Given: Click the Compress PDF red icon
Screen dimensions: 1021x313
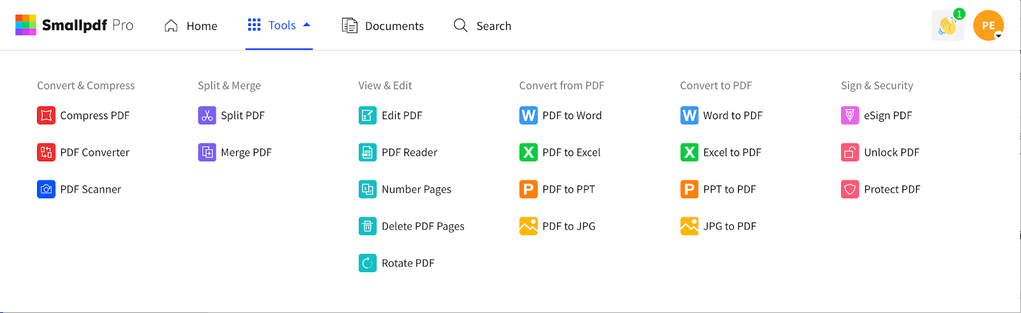Looking at the screenshot, I should [x=46, y=115].
